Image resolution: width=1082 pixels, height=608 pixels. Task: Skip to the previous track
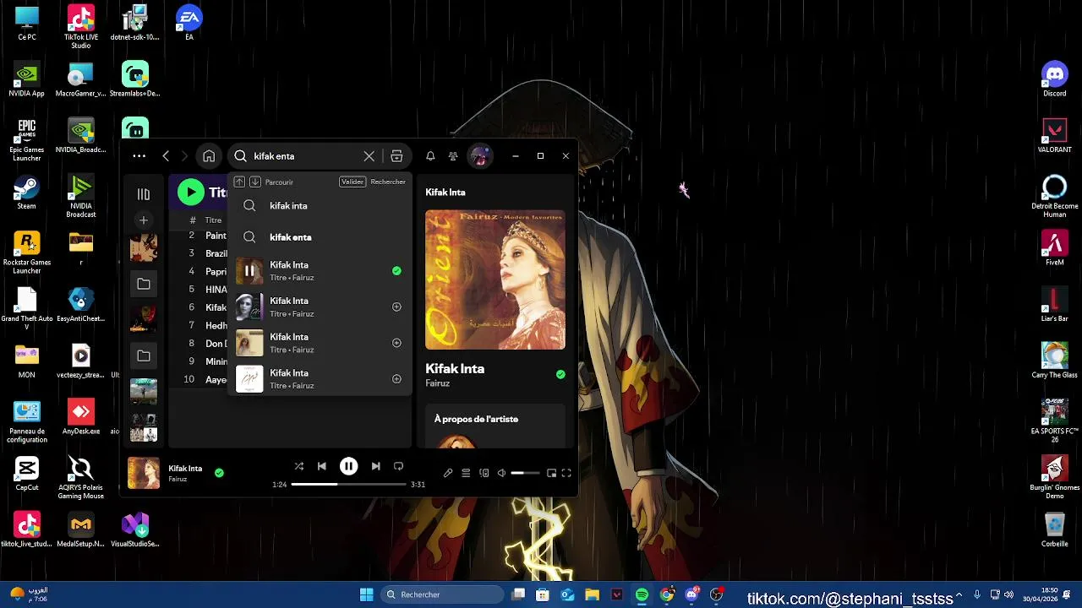[x=322, y=466]
